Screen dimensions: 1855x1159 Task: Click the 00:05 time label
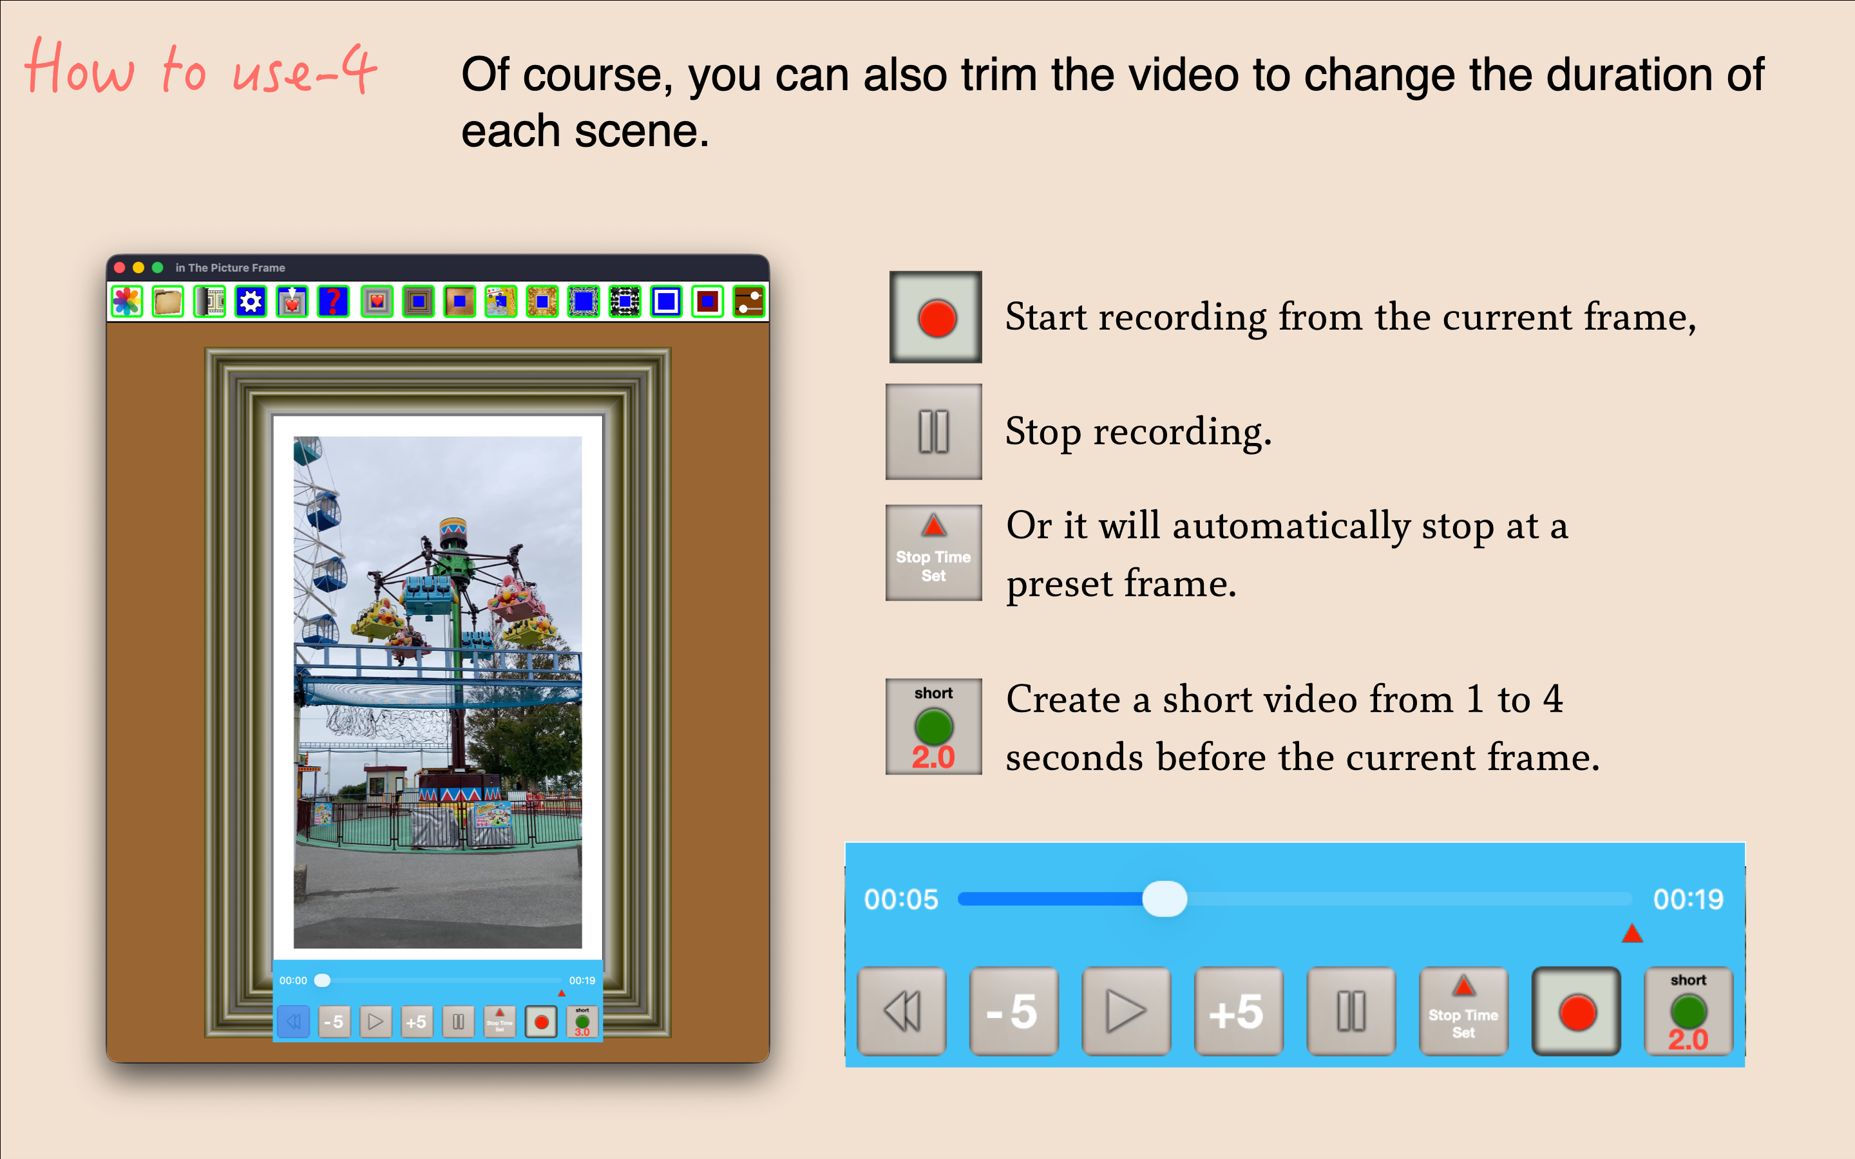900,899
